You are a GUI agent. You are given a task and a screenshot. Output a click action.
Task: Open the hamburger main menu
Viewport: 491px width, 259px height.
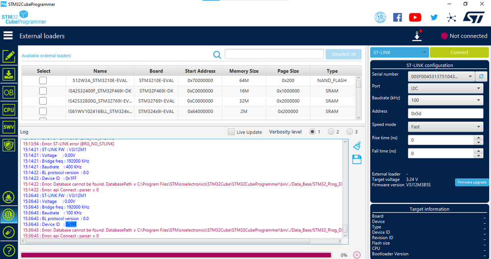click(8, 36)
